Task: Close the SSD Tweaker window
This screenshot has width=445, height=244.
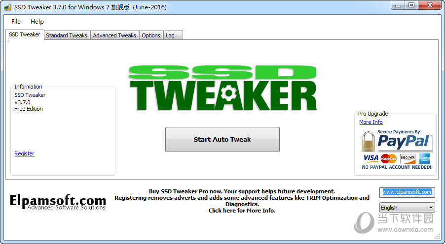Action: tap(430, 5)
